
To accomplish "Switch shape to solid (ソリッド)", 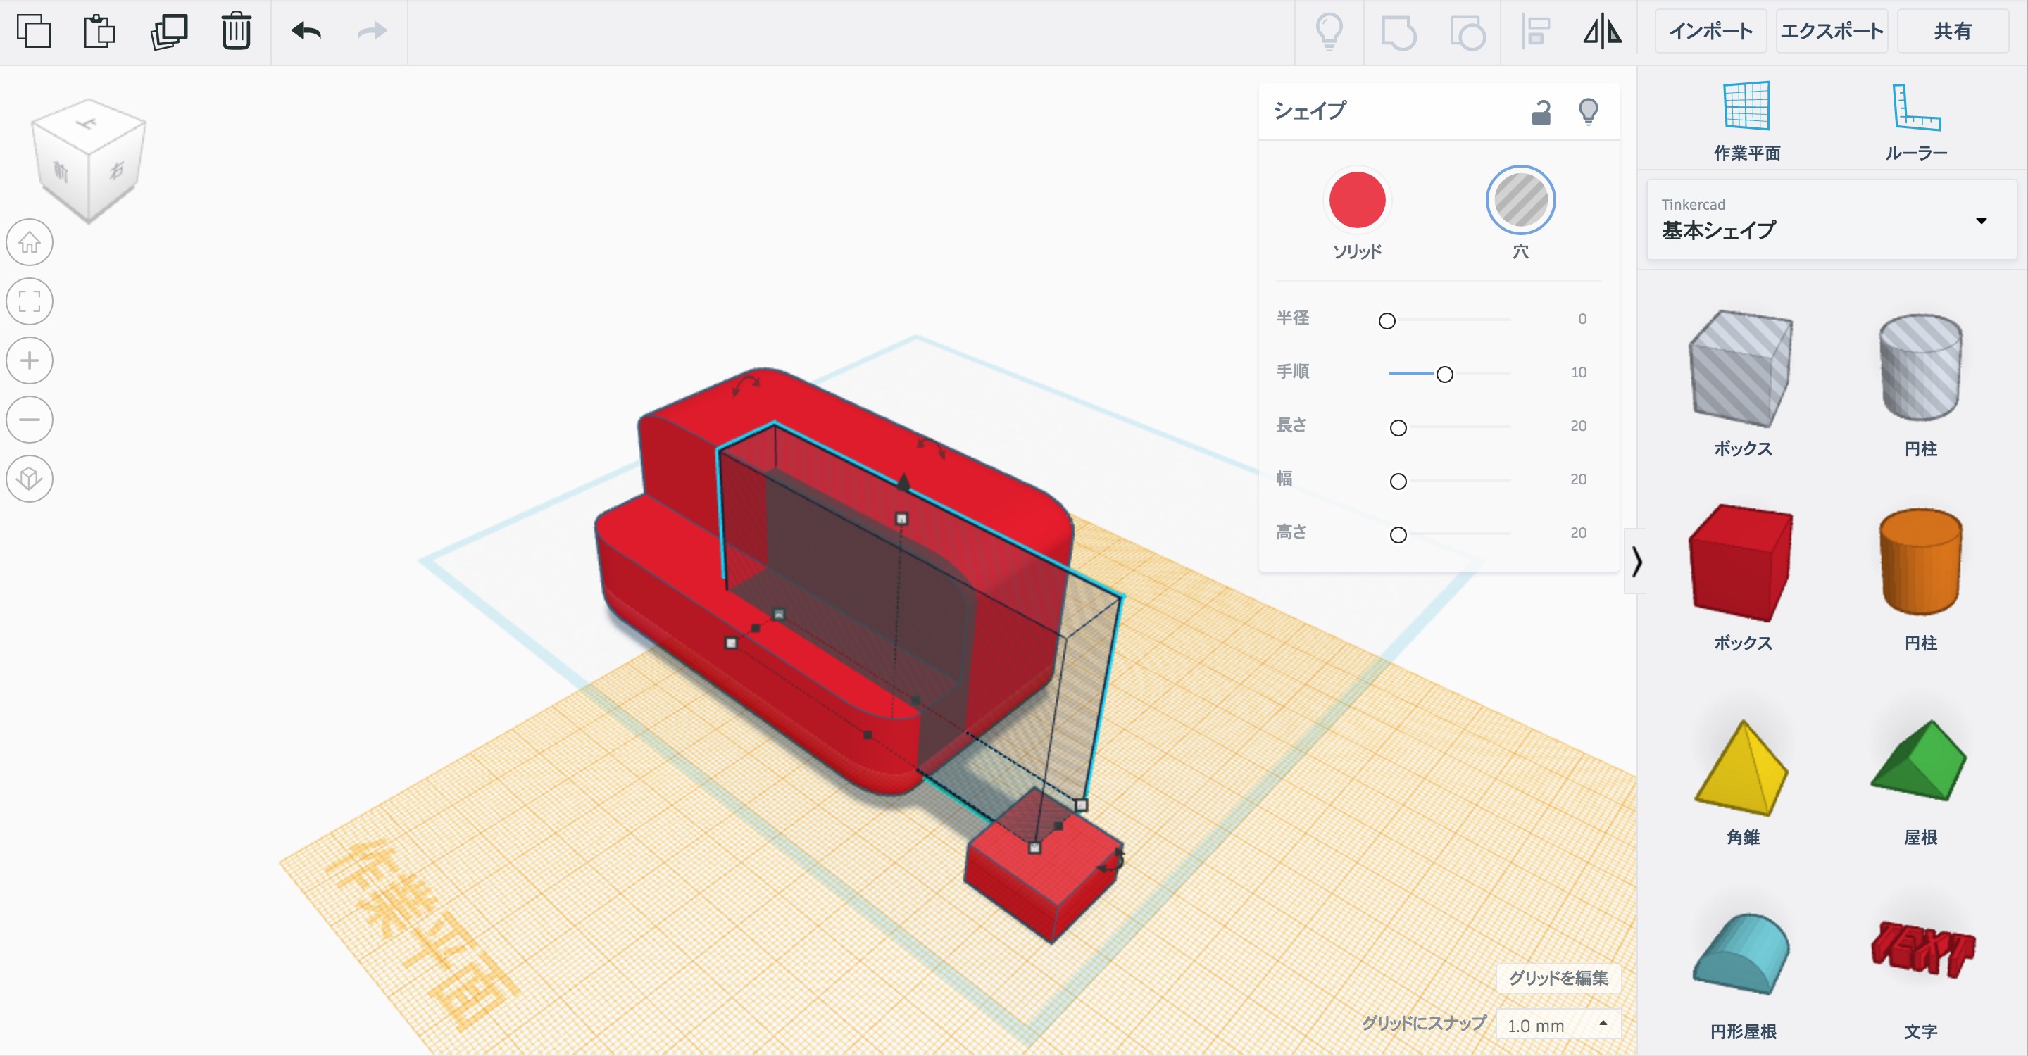I will pyautogui.click(x=1356, y=200).
